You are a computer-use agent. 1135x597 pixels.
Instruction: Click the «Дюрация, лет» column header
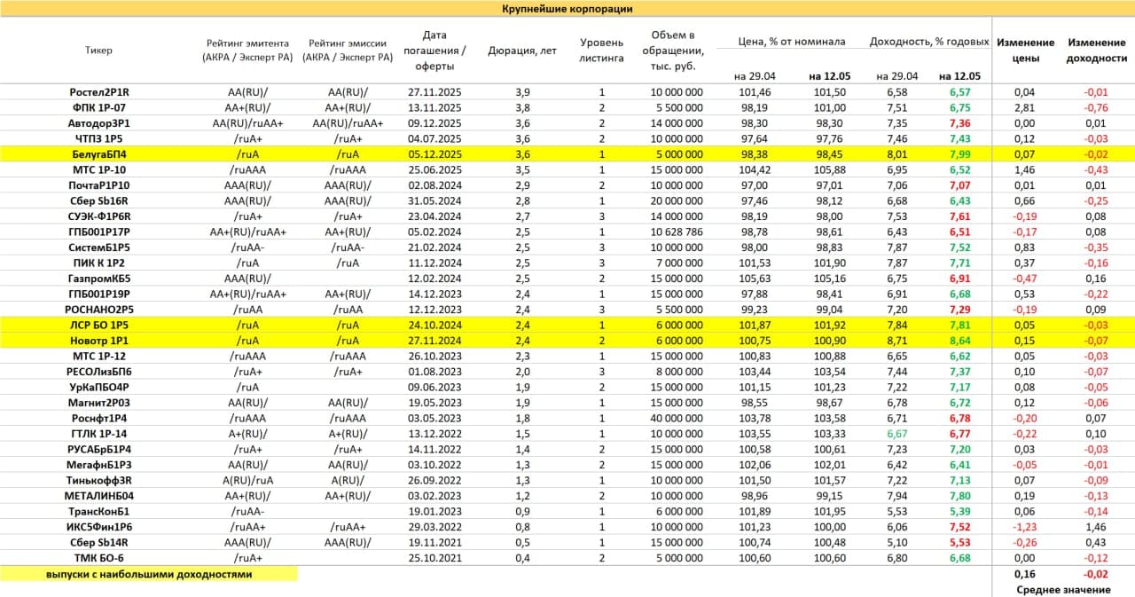pos(522,51)
